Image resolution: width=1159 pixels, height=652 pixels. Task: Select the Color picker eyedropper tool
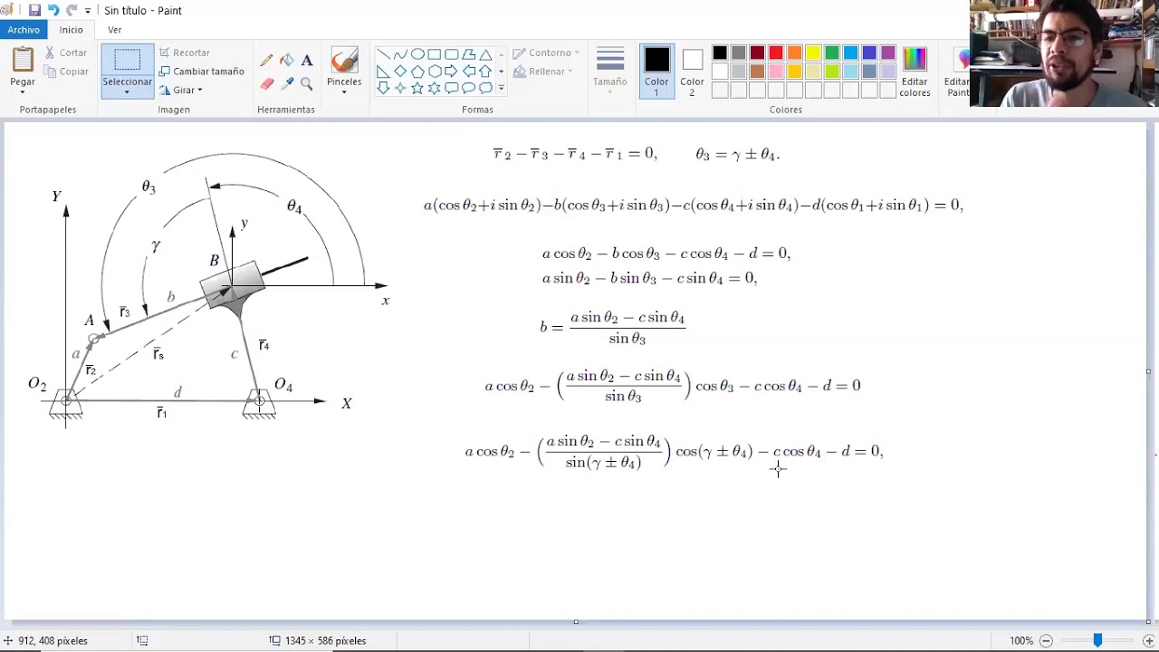pyautogui.click(x=286, y=83)
